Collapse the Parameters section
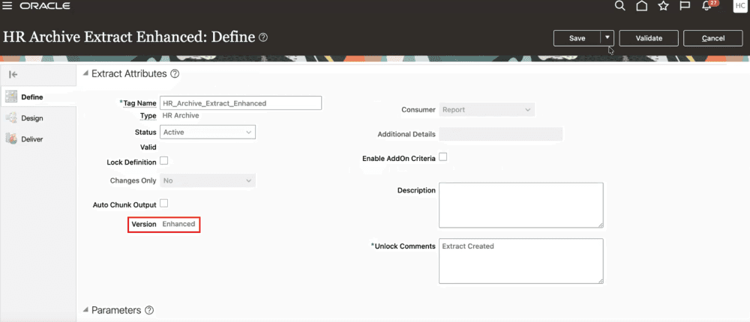 (85, 310)
